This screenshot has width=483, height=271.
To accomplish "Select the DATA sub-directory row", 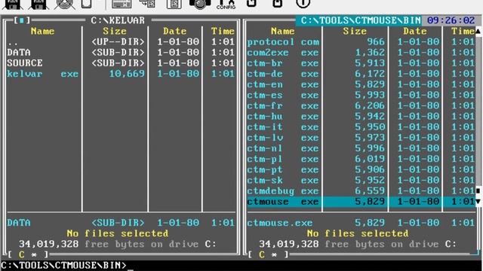I will [x=121, y=53].
